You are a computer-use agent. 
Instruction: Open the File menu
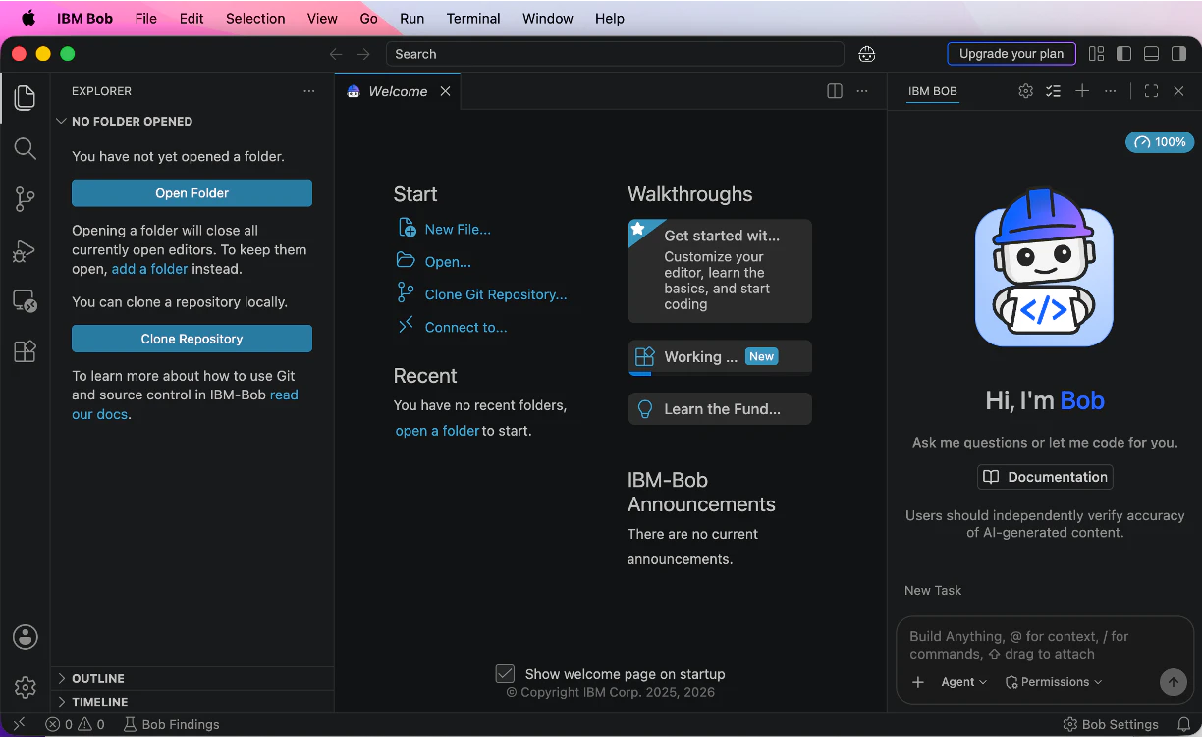[146, 18]
